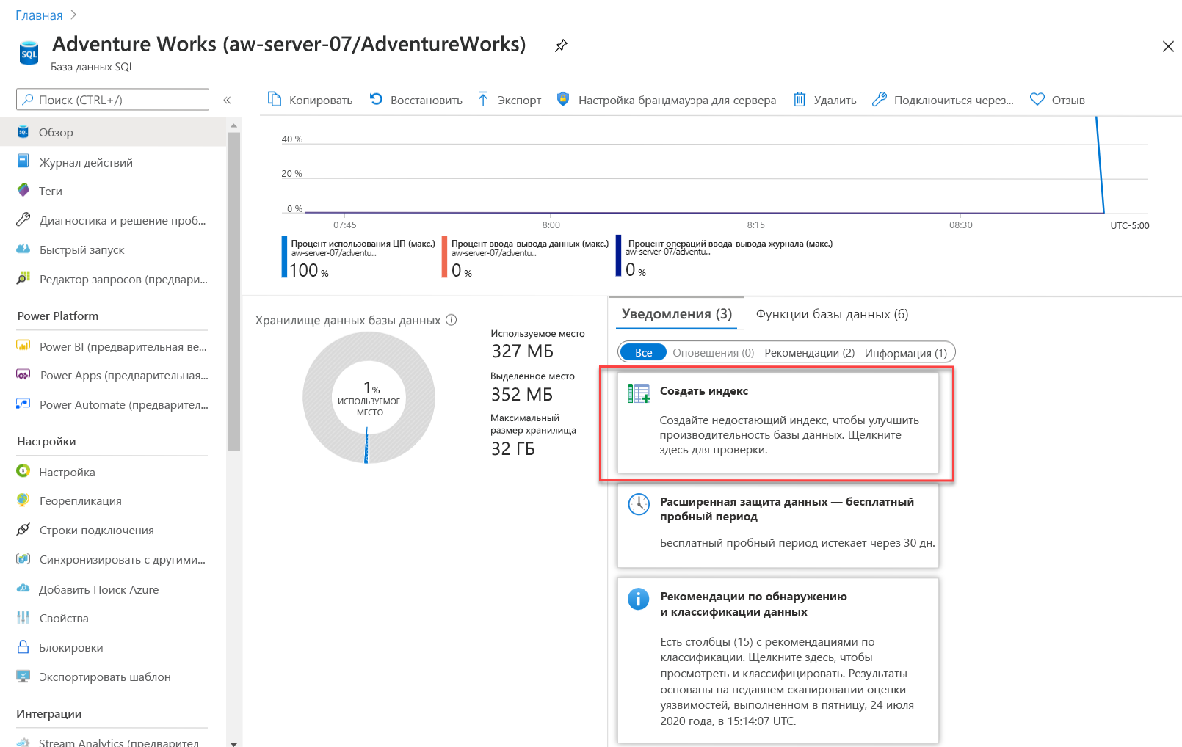The image size is (1182, 747).
Task: Pin the Adventure Works blade
Action: (x=561, y=45)
